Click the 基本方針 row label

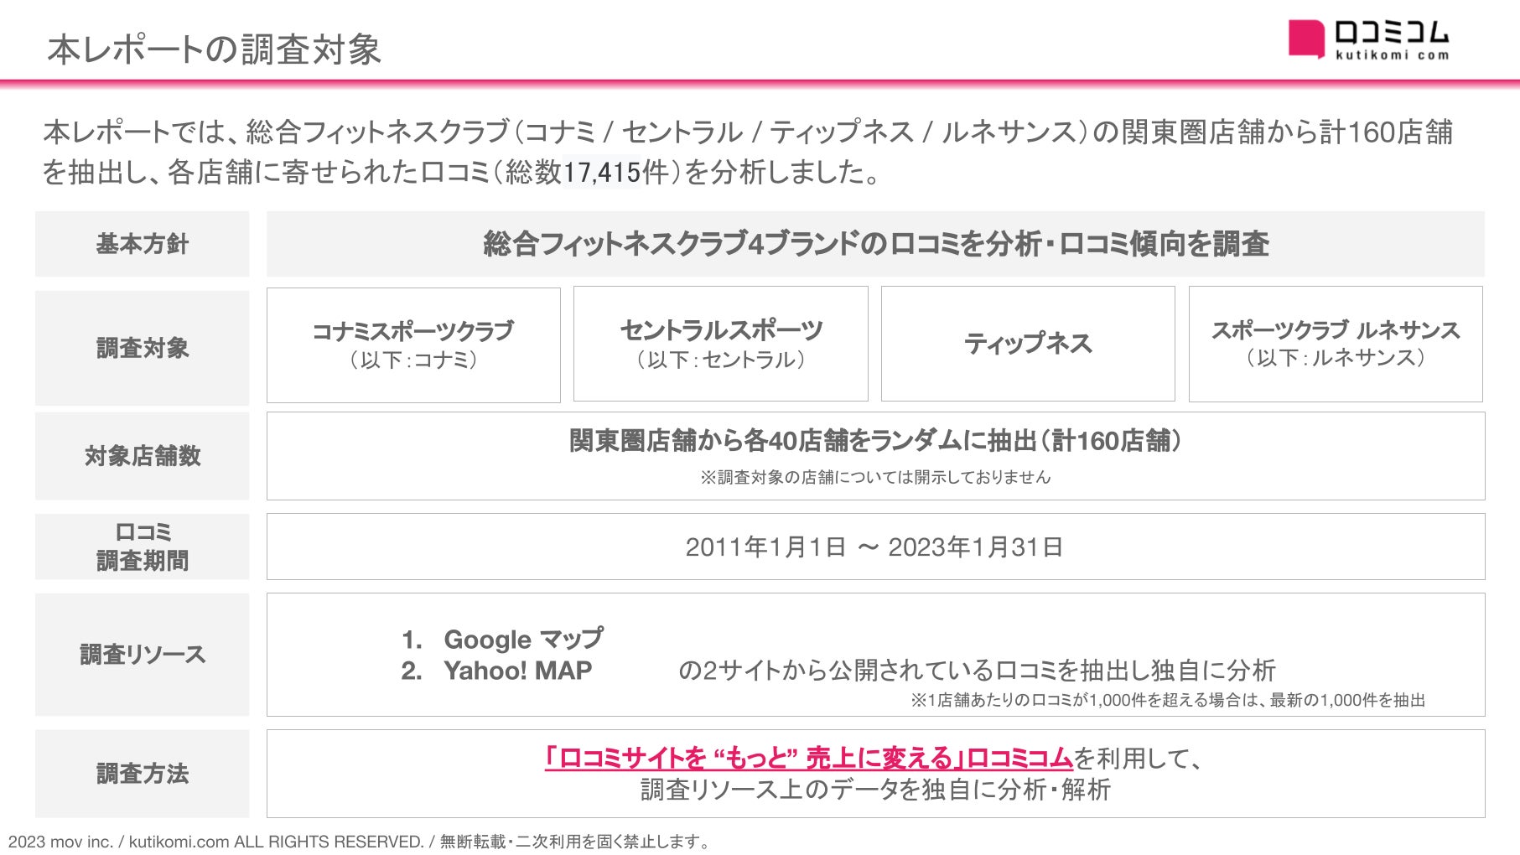[143, 244]
